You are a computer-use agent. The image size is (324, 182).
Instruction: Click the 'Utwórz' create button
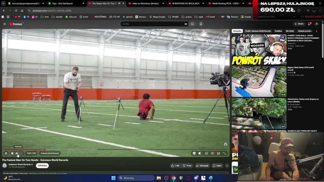[x=299, y=24]
